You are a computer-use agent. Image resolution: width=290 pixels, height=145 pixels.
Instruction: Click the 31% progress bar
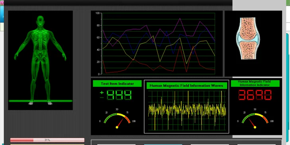point(47,140)
